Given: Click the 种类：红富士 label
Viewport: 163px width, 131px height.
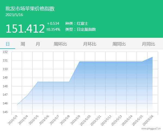Looking at the screenshot, I should point(77,23).
